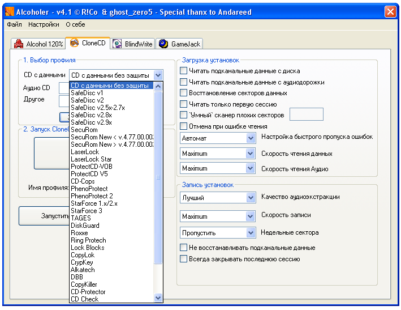Image resolution: width=401 pixels, height=310 pixels.
Task: Toggle Отмена при ошибке чтения
Action: 183,126
